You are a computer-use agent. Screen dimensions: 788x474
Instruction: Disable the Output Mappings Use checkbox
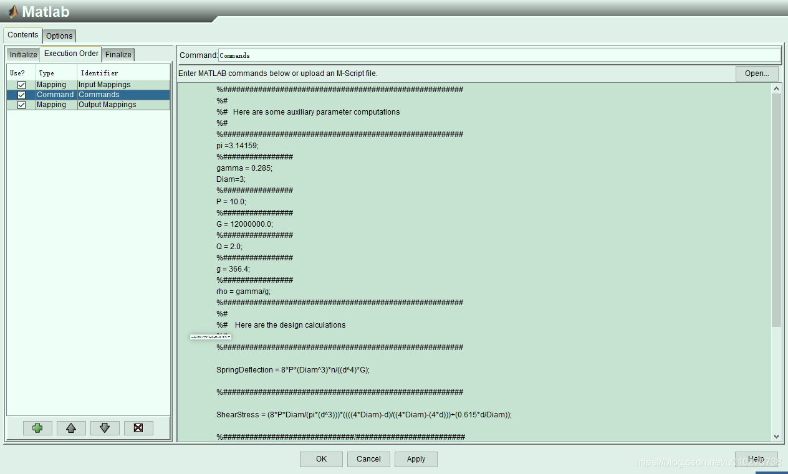click(x=22, y=105)
